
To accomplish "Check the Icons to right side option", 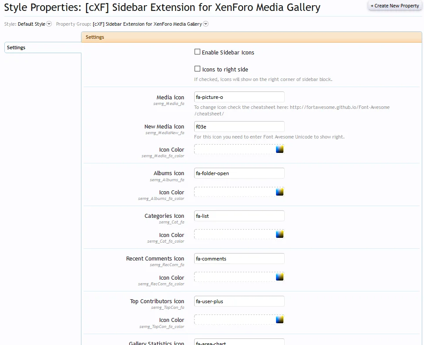I will click(197, 69).
